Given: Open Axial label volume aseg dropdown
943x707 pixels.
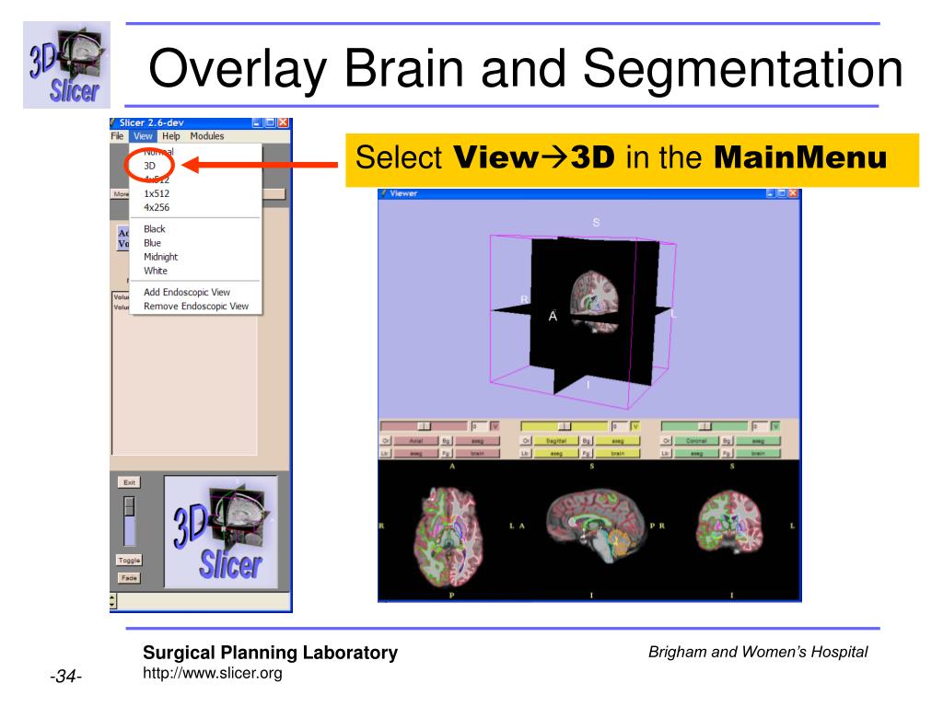Looking at the screenshot, I should pos(416,453).
